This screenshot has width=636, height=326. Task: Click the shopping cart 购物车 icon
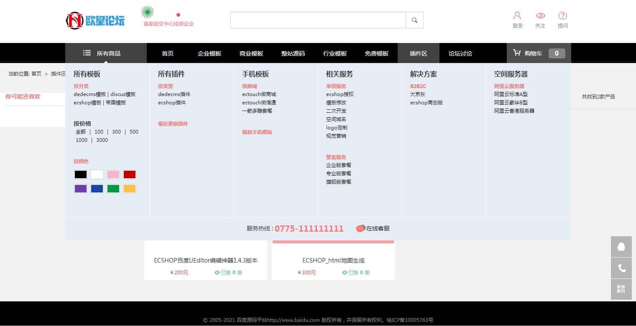517,53
